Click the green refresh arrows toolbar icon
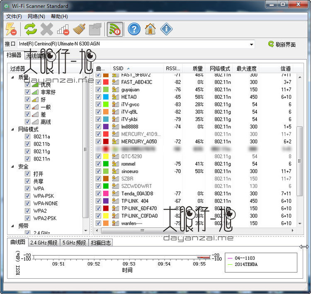This screenshot has width=311, height=294. coord(31,29)
